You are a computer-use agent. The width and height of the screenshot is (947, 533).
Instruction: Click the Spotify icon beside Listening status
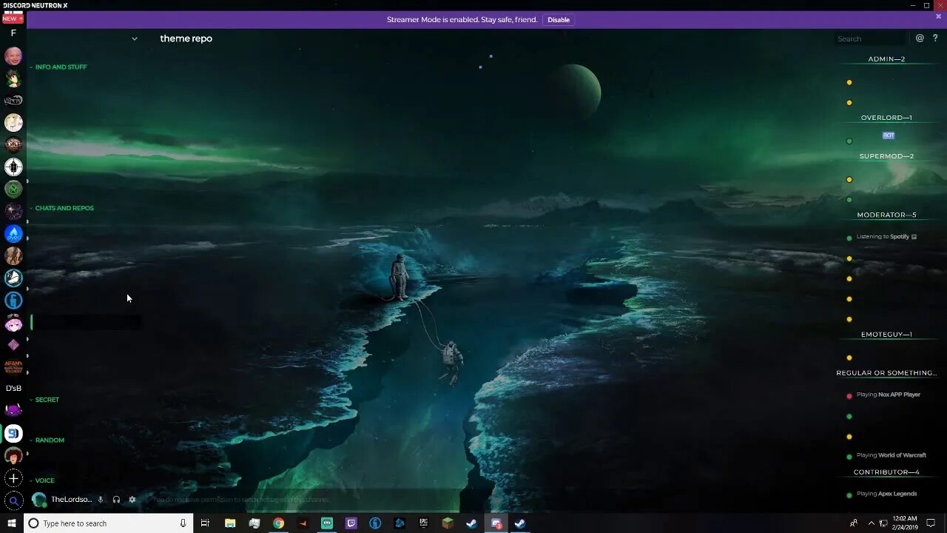point(914,237)
